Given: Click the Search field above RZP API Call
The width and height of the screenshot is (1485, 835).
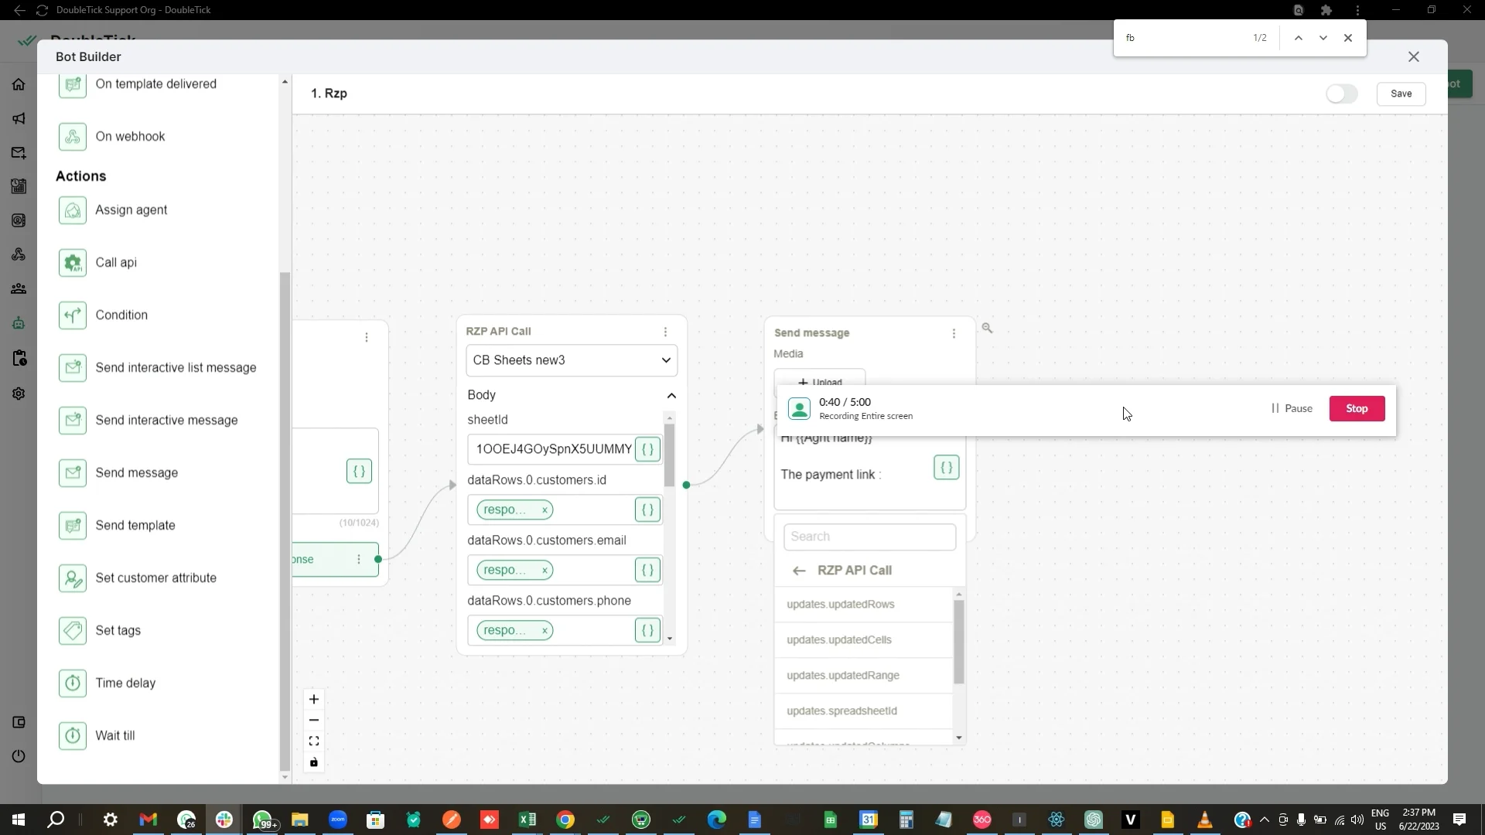Looking at the screenshot, I should [869, 536].
